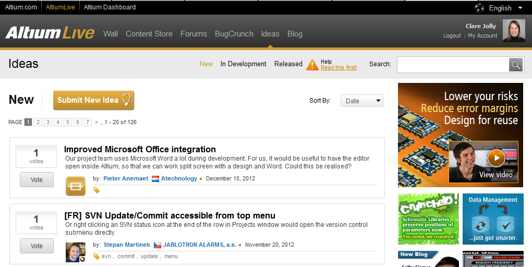
Task: Click the search magnifier icon
Action: 516,65
